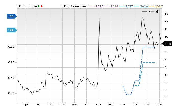Click the EPS Consensus label

[x=74, y=6]
